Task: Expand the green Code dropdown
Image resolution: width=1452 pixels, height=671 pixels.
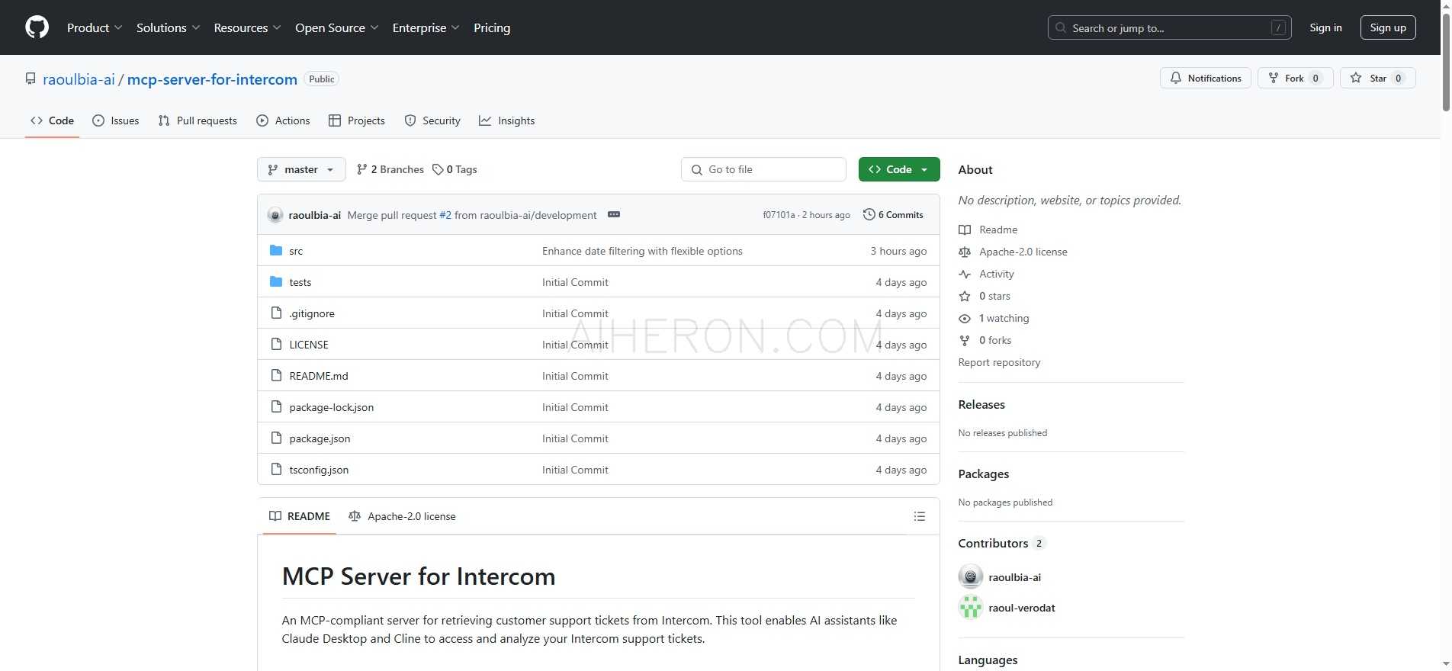Action: click(x=899, y=169)
